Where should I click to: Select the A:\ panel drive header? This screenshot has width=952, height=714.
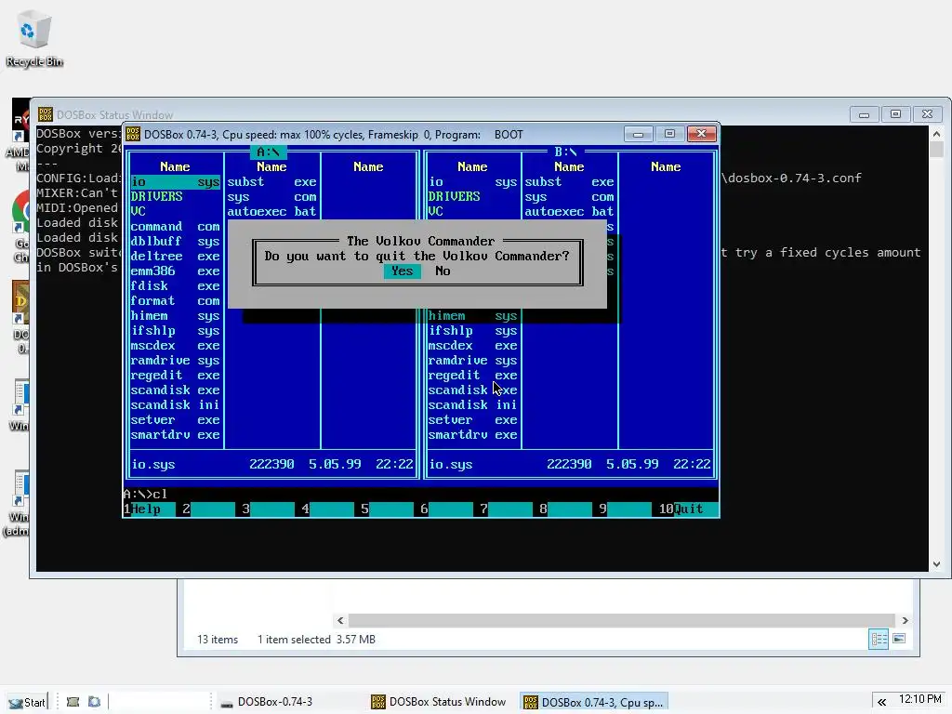(x=268, y=152)
